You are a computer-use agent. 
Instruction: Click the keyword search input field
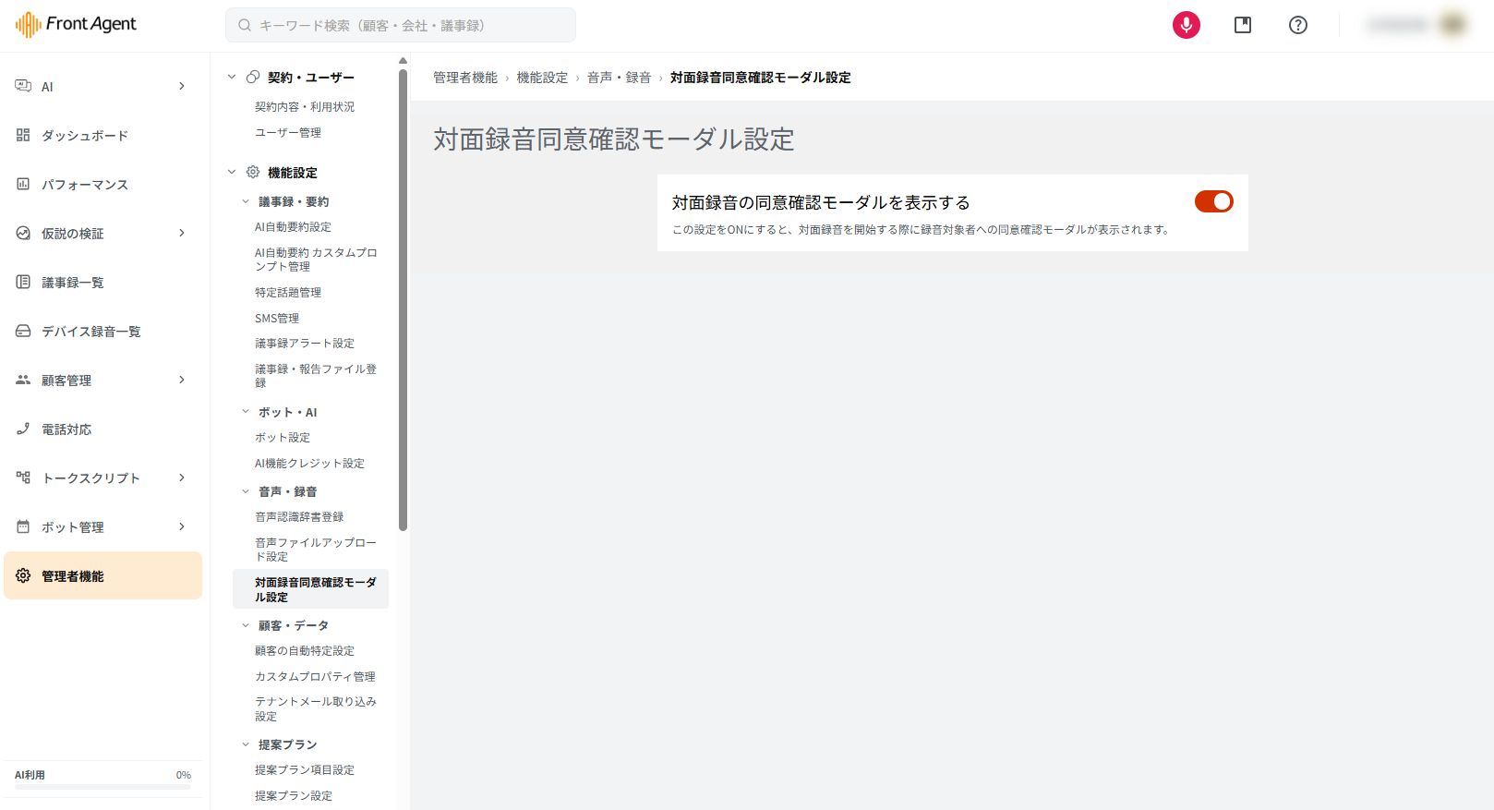(x=400, y=25)
